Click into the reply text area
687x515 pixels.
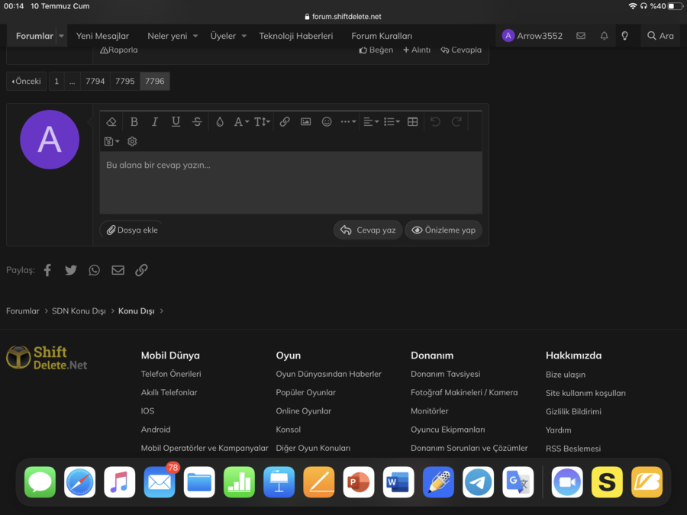pyautogui.click(x=290, y=183)
